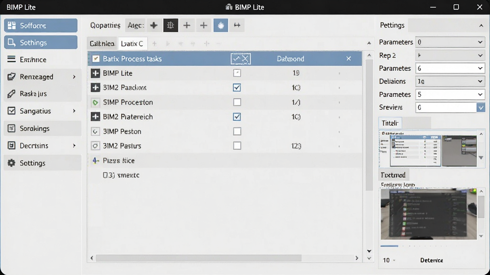
Task: Click the 3IM2 Paaches row plus icon
Action: [95, 87]
